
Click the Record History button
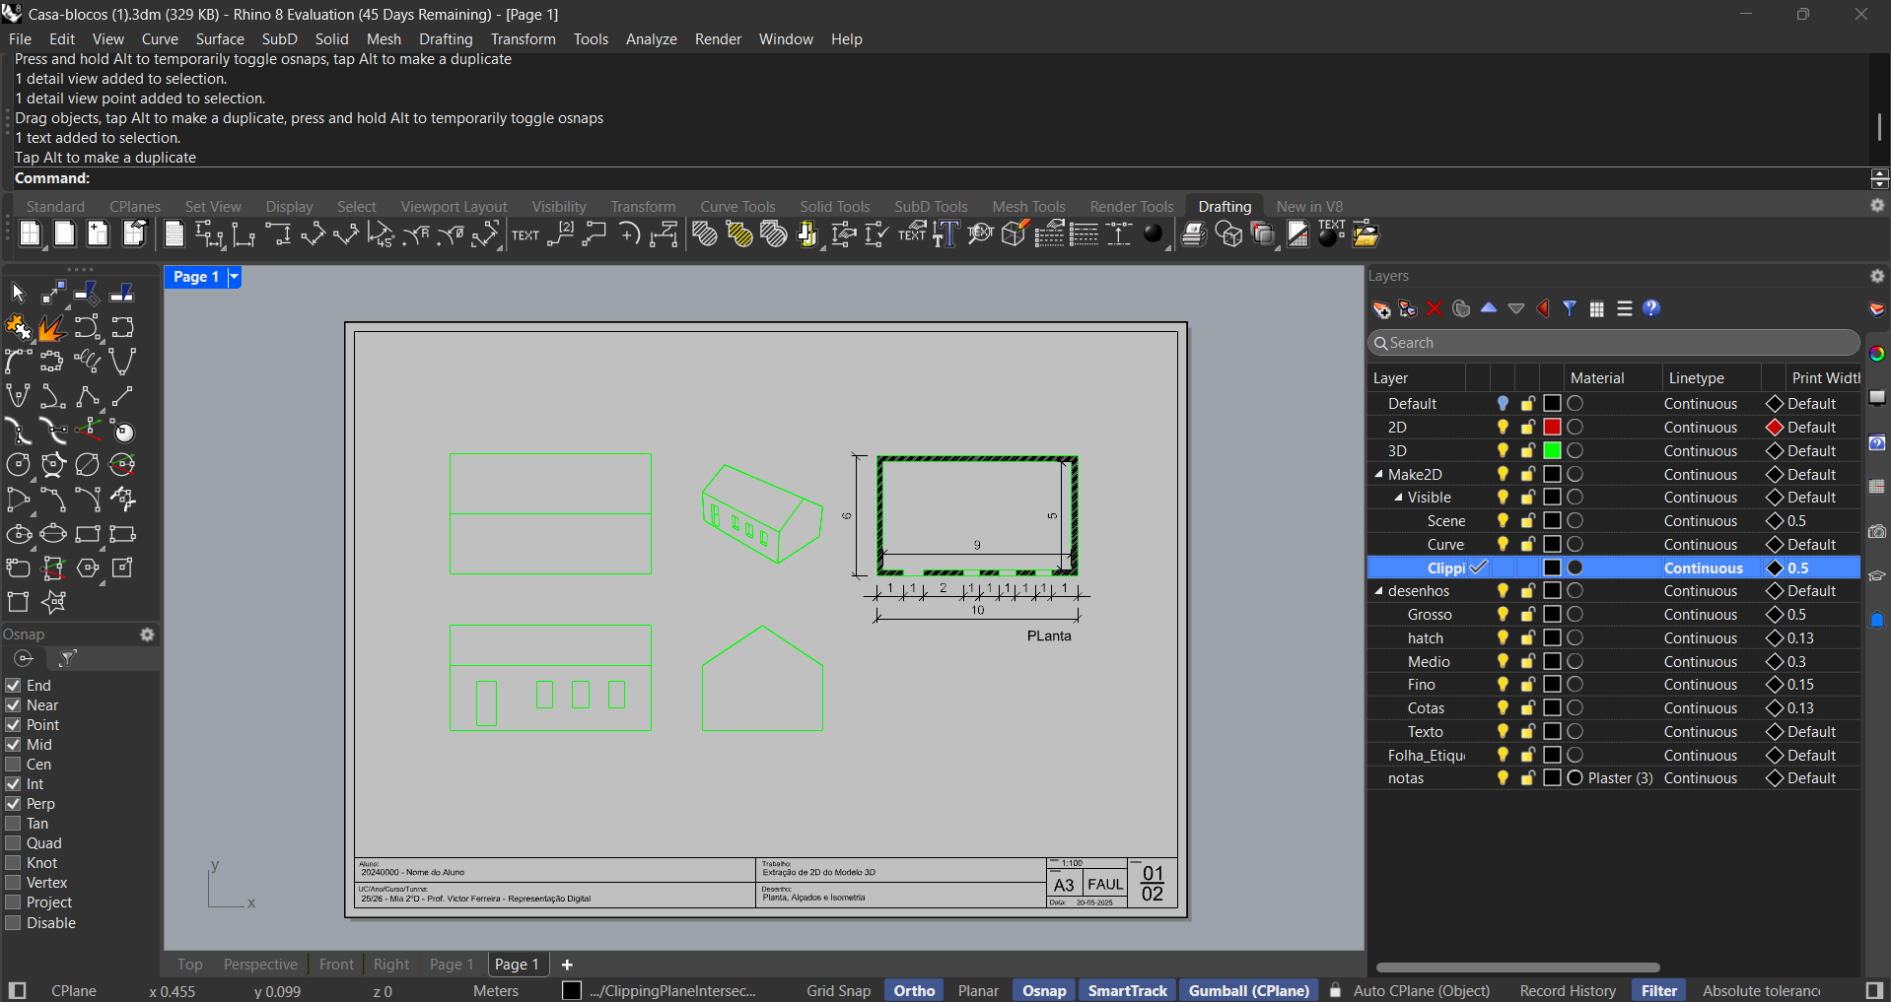click(x=1567, y=990)
